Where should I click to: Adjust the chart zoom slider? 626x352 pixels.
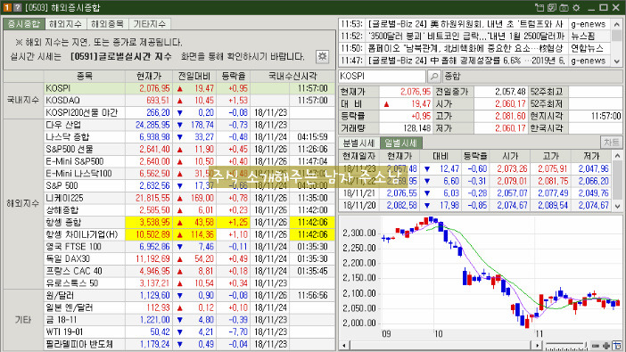(566, 346)
